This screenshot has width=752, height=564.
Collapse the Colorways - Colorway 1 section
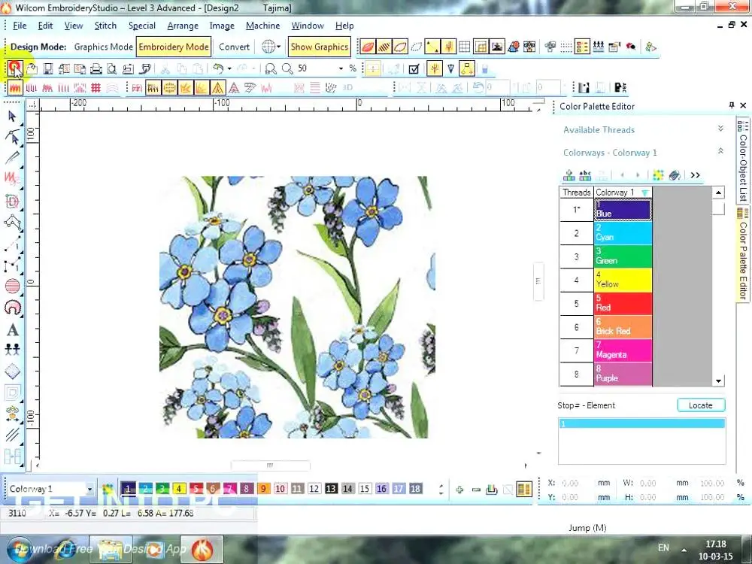[720, 152]
